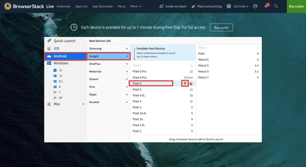Screen dimensions: 306x167
Task: Select the Nexus 6 device
Action: click(x=228, y=59)
